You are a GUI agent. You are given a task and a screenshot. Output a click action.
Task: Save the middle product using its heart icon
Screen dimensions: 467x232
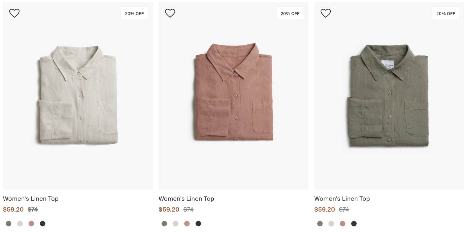point(170,13)
